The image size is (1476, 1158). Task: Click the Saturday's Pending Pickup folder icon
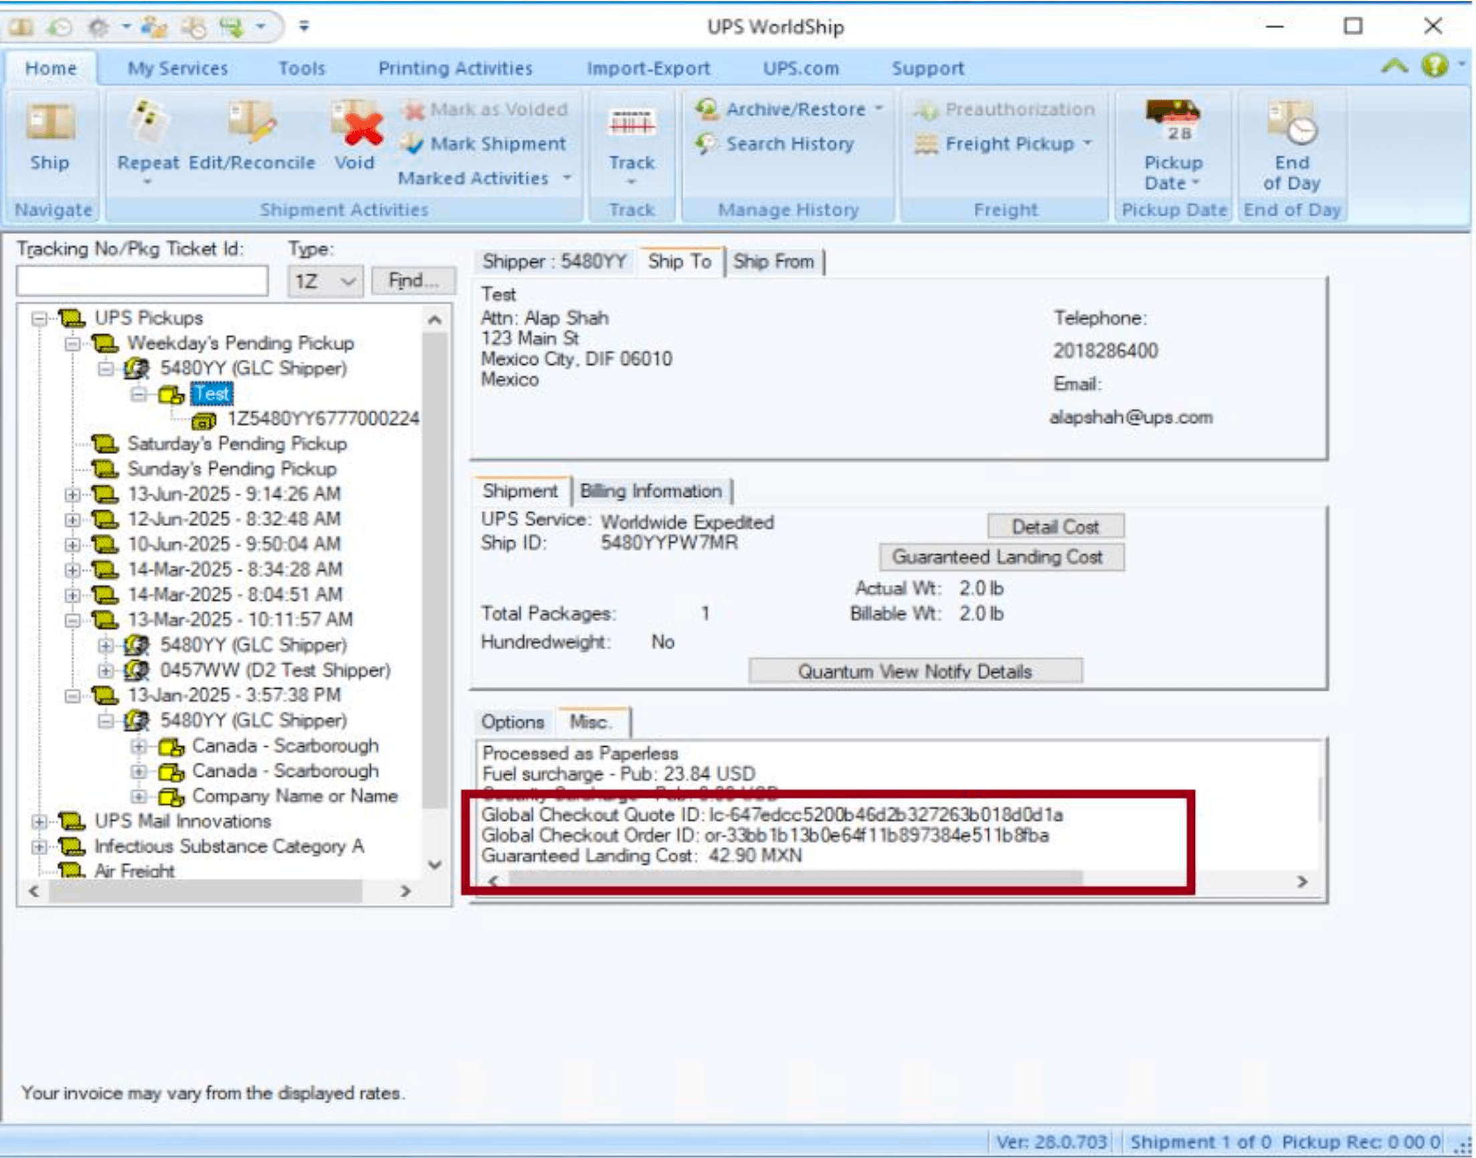pos(105,444)
